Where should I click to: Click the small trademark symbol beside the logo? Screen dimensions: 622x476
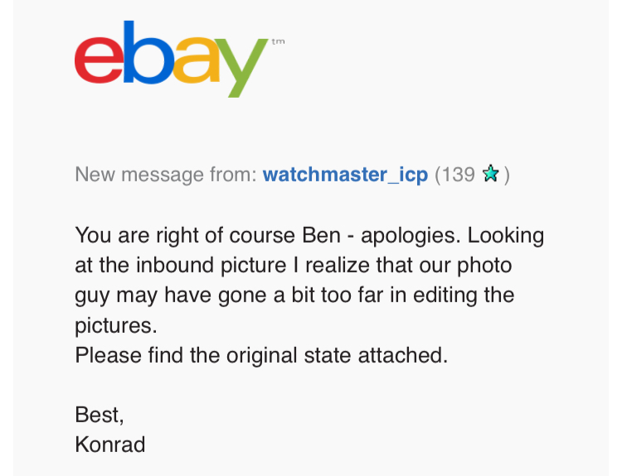pos(277,41)
